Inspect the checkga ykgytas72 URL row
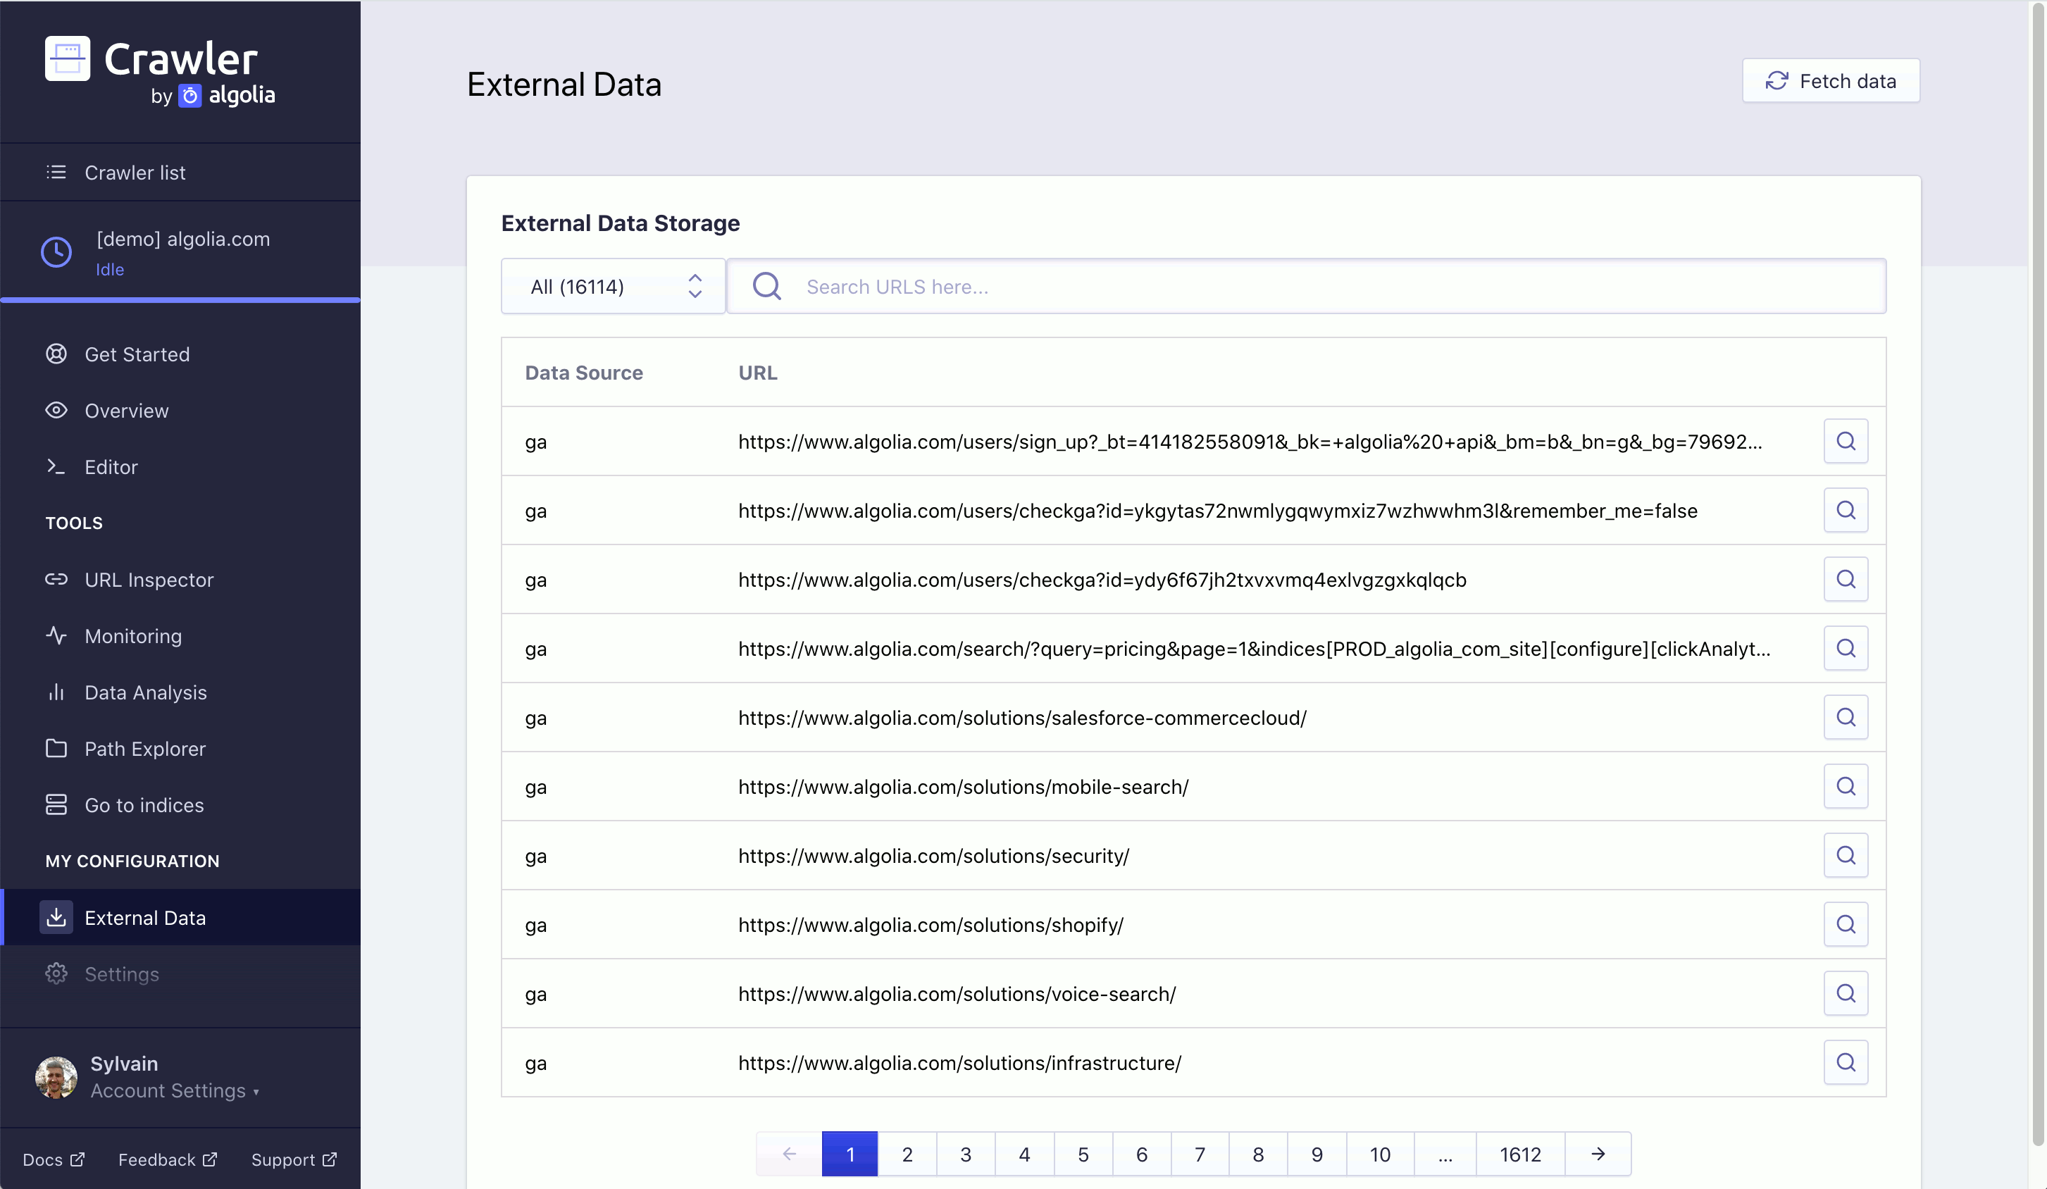Screen dimensions: 2047x1189 coord(1846,510)
